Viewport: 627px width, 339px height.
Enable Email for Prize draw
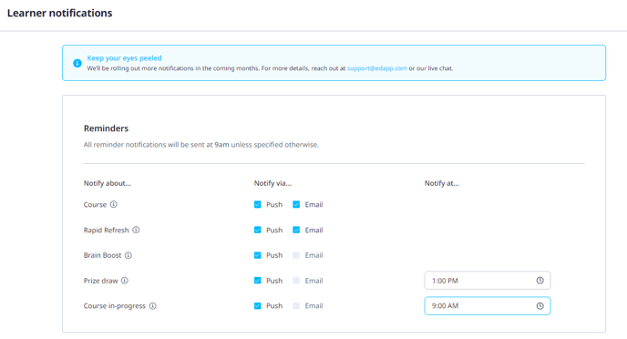pos(296,281)
